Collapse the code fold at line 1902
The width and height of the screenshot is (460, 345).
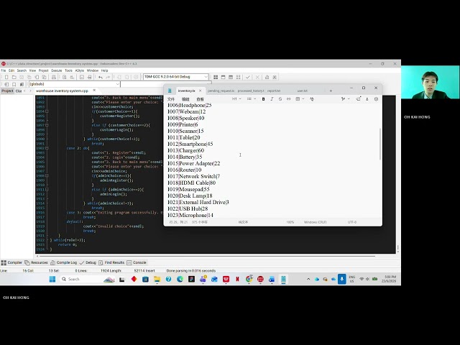pyautogui.click(x=47, y=148)
